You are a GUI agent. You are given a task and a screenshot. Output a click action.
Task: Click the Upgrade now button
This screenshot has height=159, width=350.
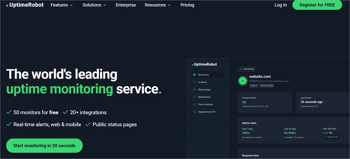331,137
